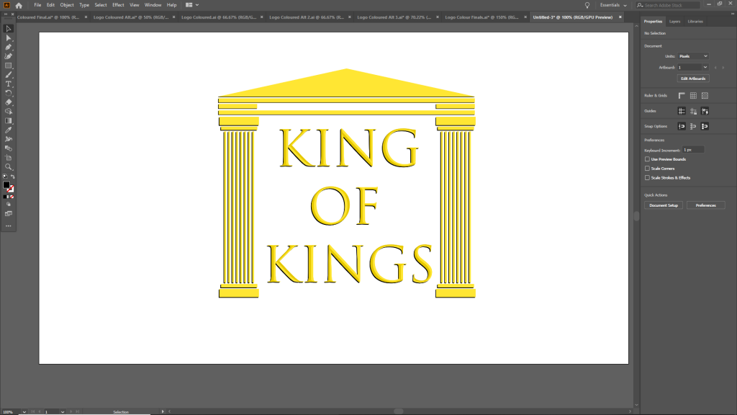Show rulers using Ruler & Grids icon
The height and width of the screenshot is (415, 737).
click(682, 95)
